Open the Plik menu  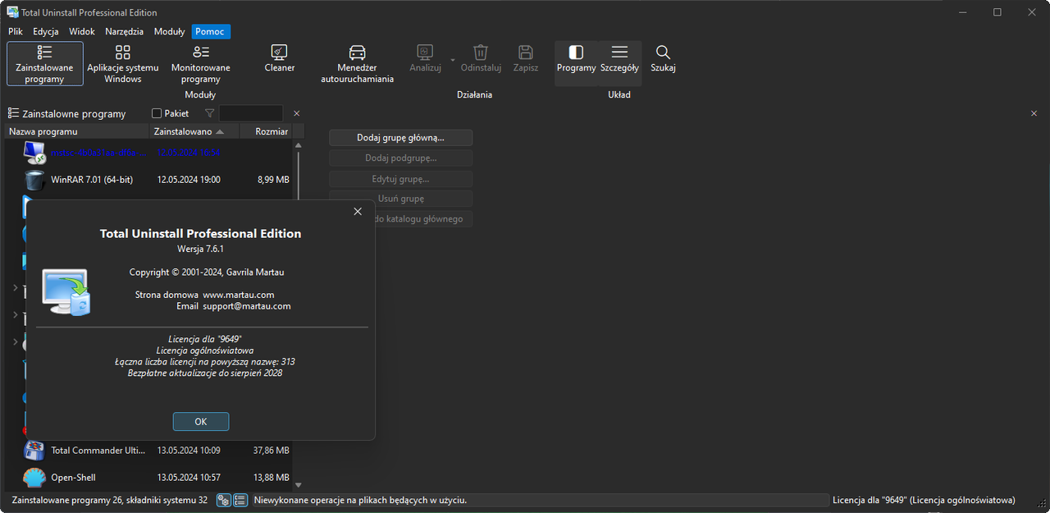16,31
